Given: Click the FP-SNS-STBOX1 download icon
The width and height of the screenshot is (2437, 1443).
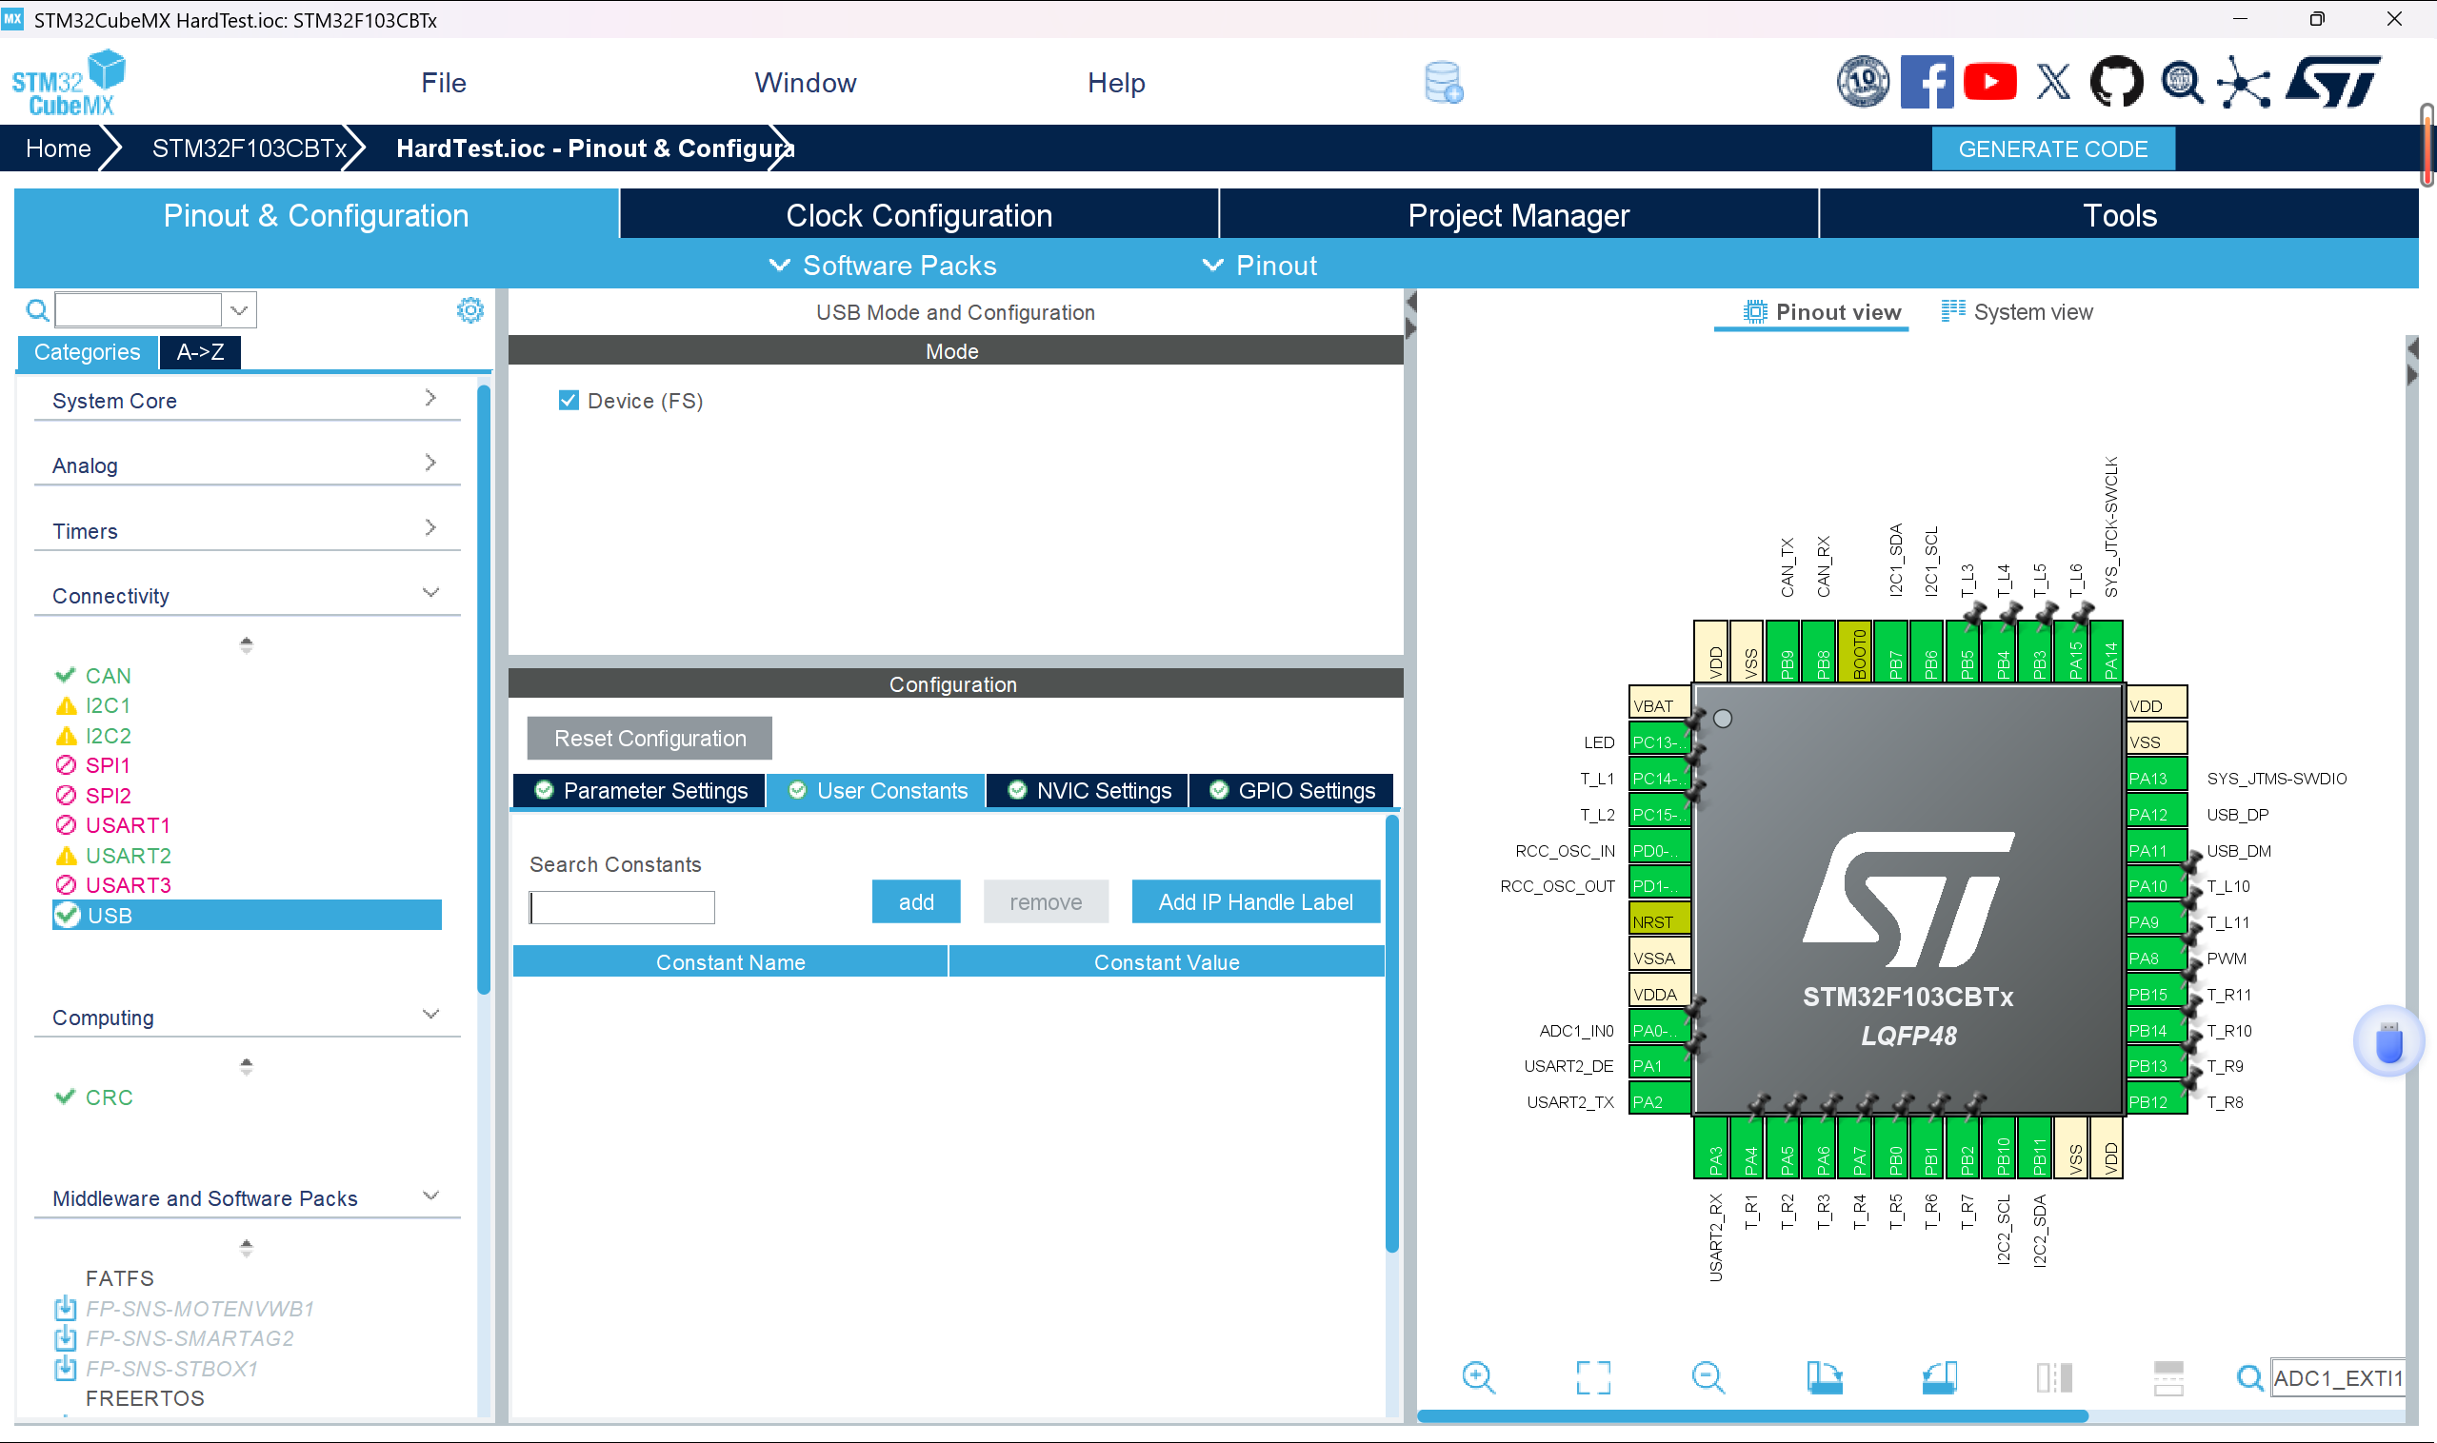Looking at the screenshot, I should [x=65, y=1368].
